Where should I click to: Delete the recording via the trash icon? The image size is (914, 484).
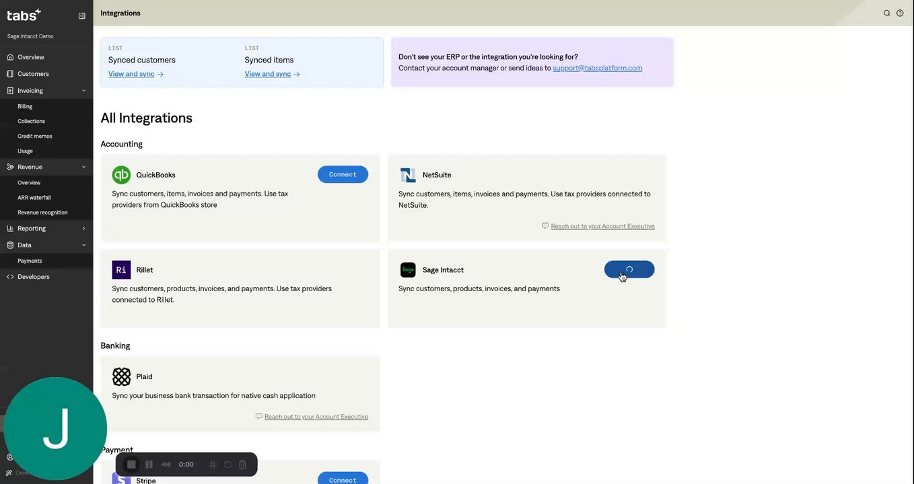point(243,465)
